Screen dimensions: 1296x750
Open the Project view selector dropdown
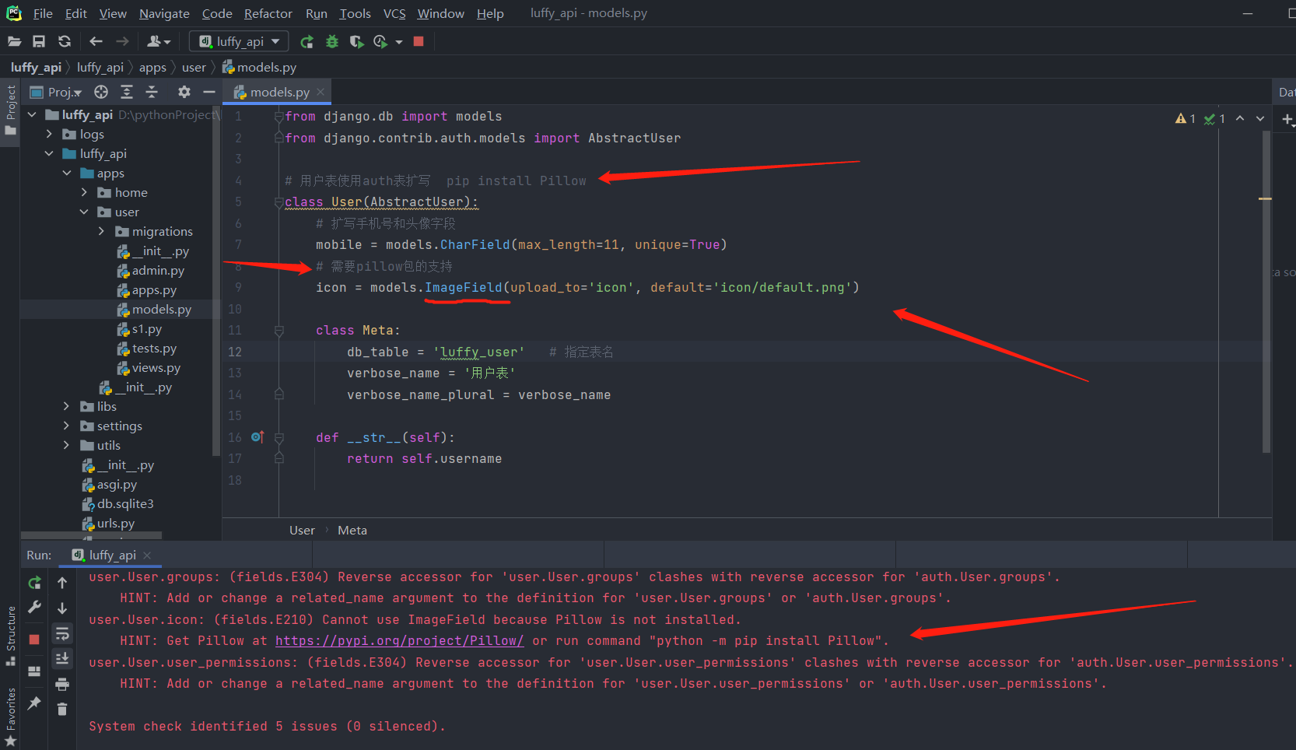coord(55,92)
